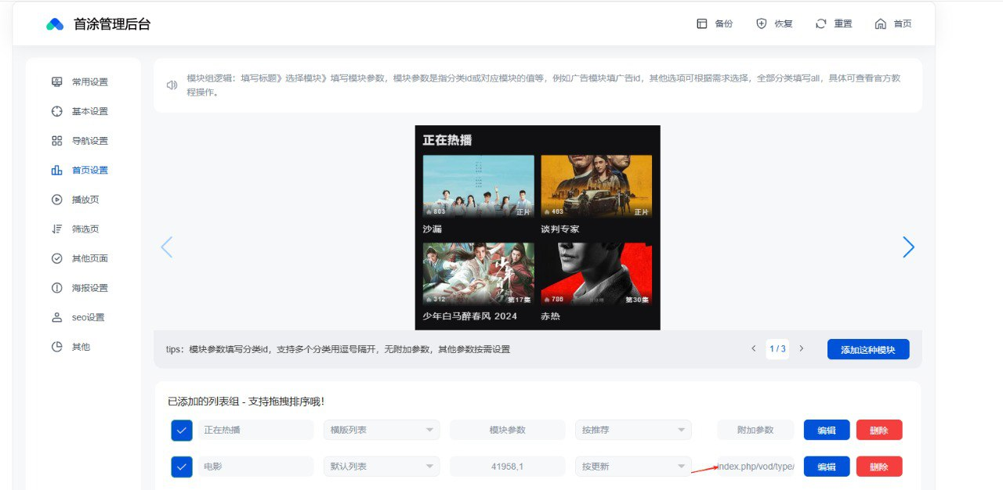The image size is (1003, 490).
Task: Show next module with right carousel arrow
Action: tap(908, 247)
